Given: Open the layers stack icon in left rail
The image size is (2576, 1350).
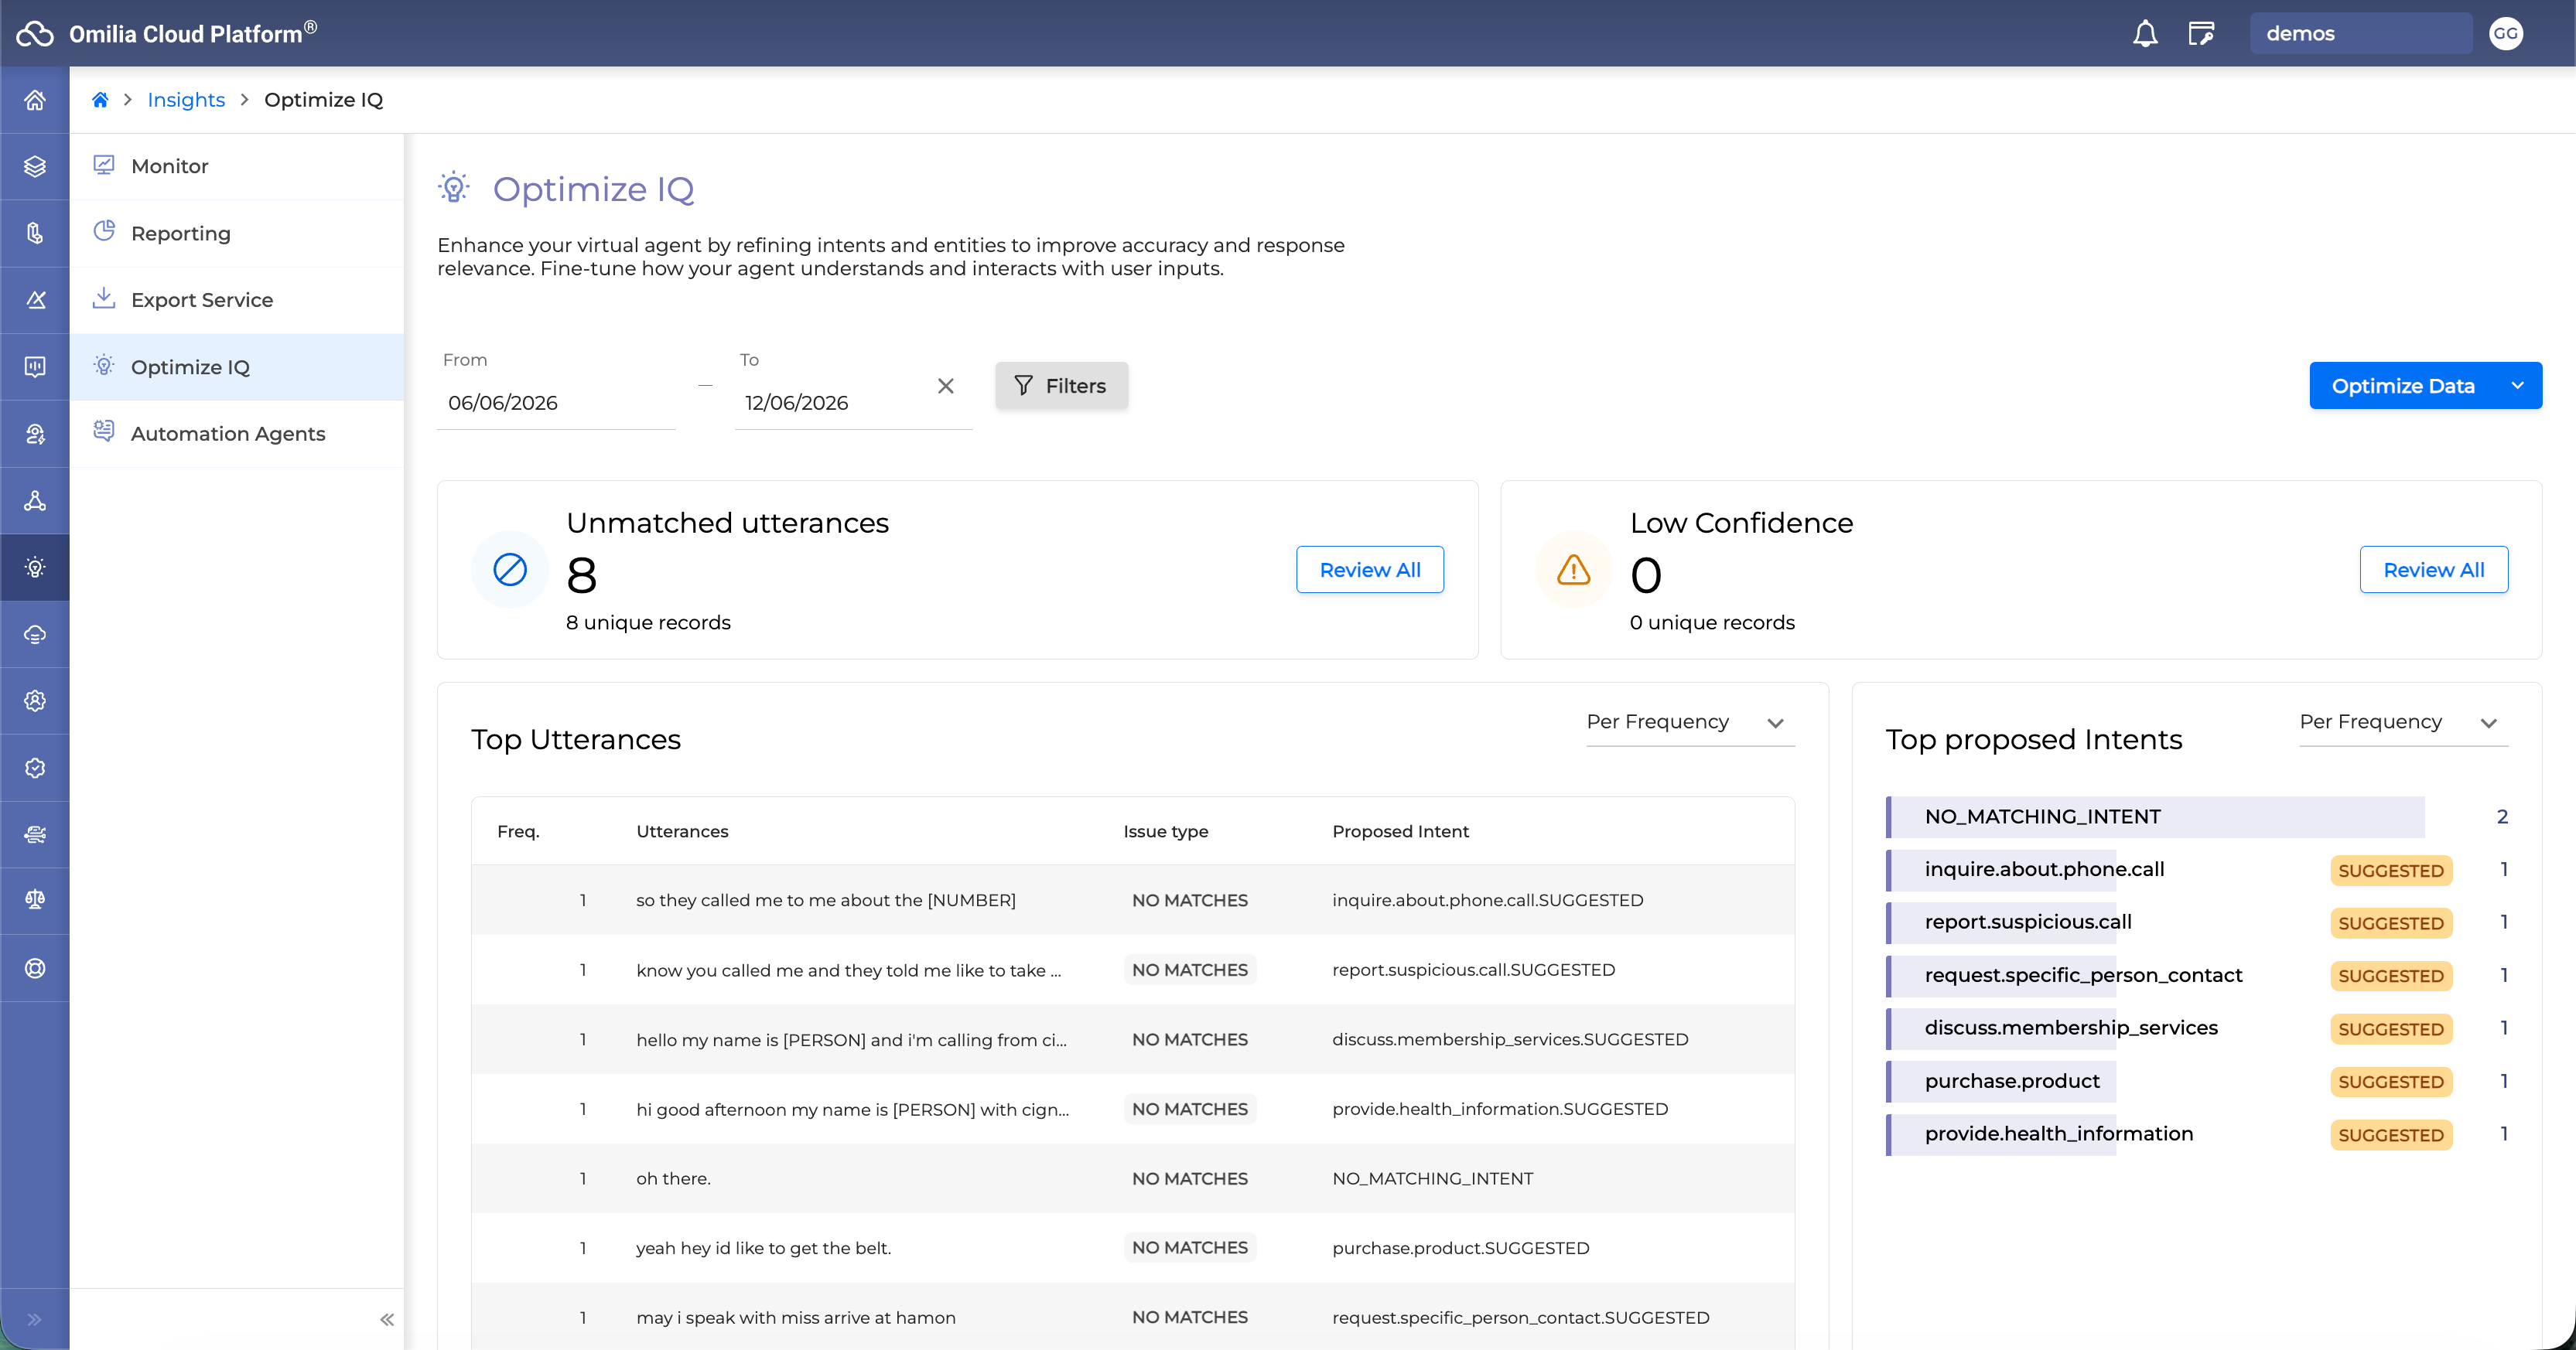Looking at the screenshot, I should (35, 166).
